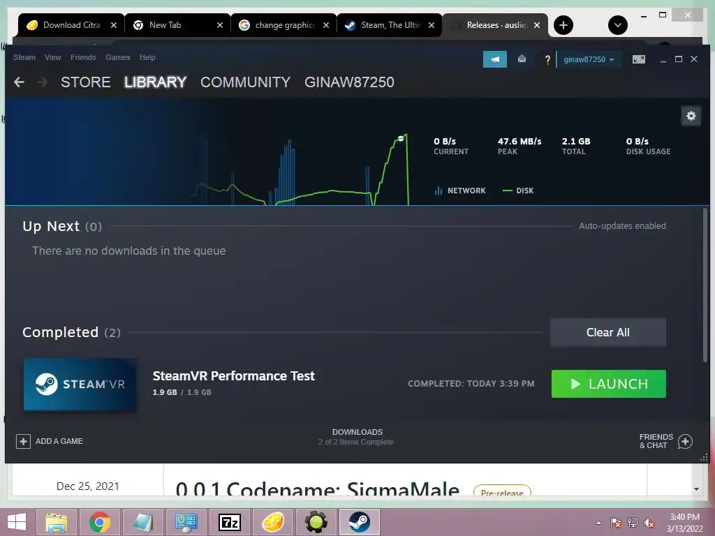Screen dimensions: 715x536
Task: Open GINAW87250 profile section
Action: 349,82
